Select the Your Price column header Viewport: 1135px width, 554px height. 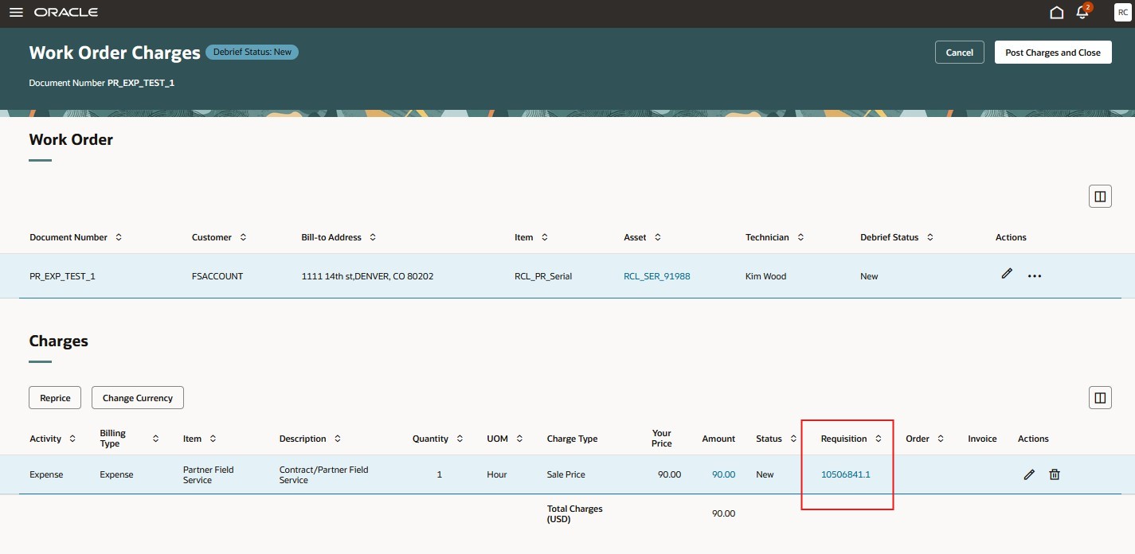coord(661,439)
